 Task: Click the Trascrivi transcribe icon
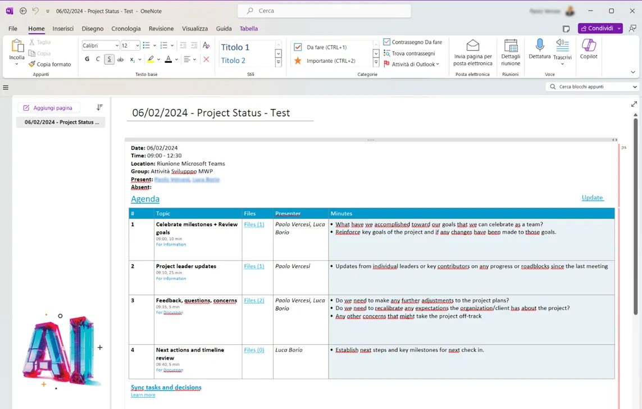point(562,44)
